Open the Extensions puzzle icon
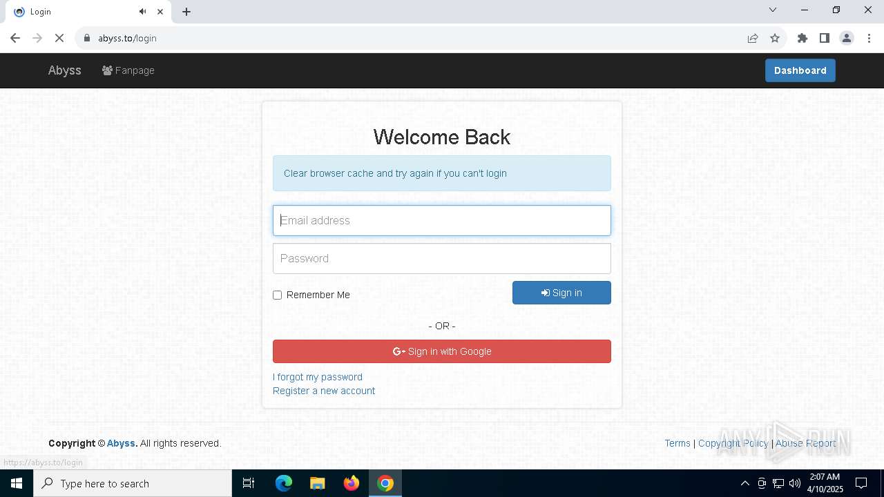This screenshot has width=884, height=497. 803,38
